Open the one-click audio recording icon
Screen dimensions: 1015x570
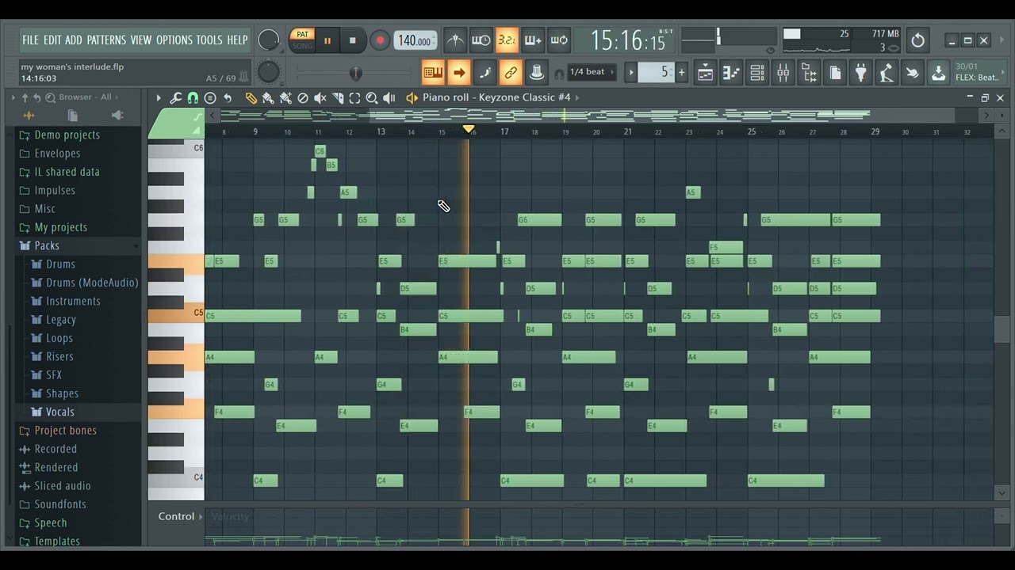click(913, 74)
